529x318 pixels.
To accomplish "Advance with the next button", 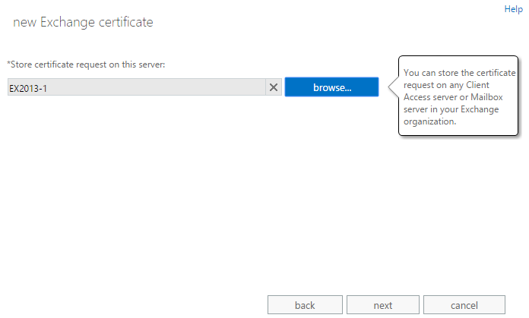I will tap(383, 305).
